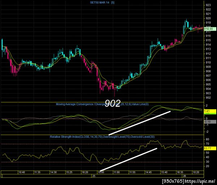Click RSI oversold axis label 30
The height and width of the screenshot is (185, 217).
[x=208, y=162]
